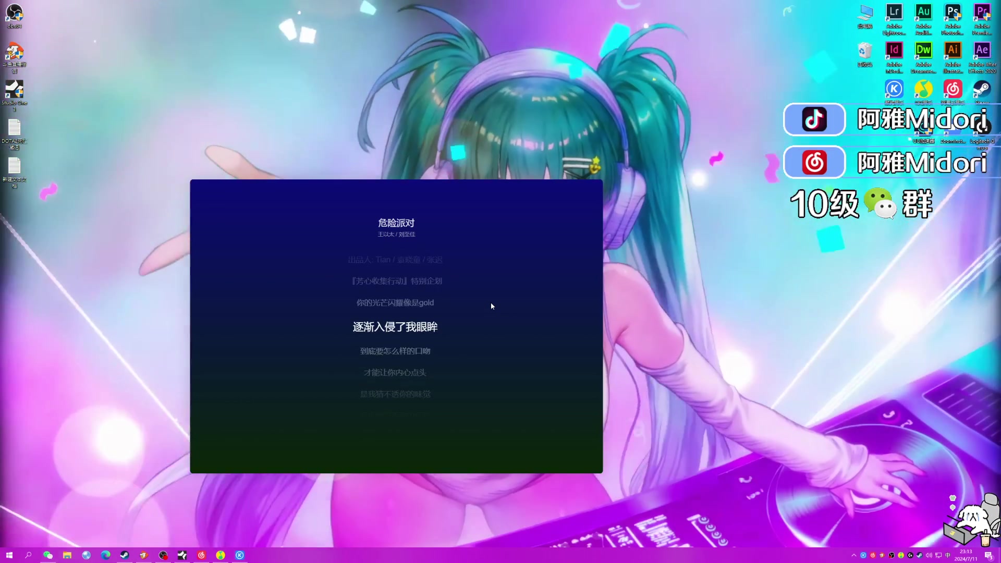
Task: Open the taskbar search magnifier
Action: click(x=28, y=555)
